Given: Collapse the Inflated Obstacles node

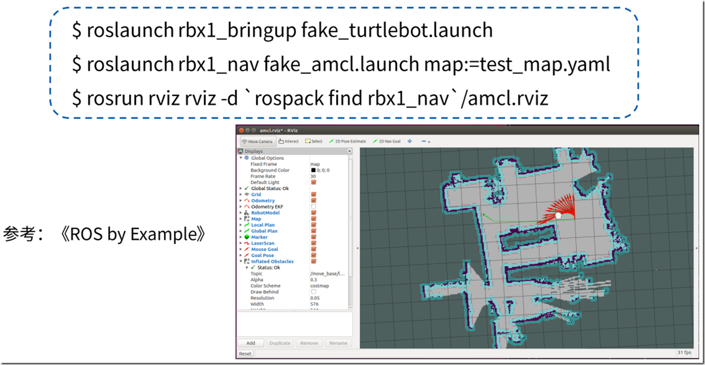Looking at the screenshot, I should click(241, 262).
